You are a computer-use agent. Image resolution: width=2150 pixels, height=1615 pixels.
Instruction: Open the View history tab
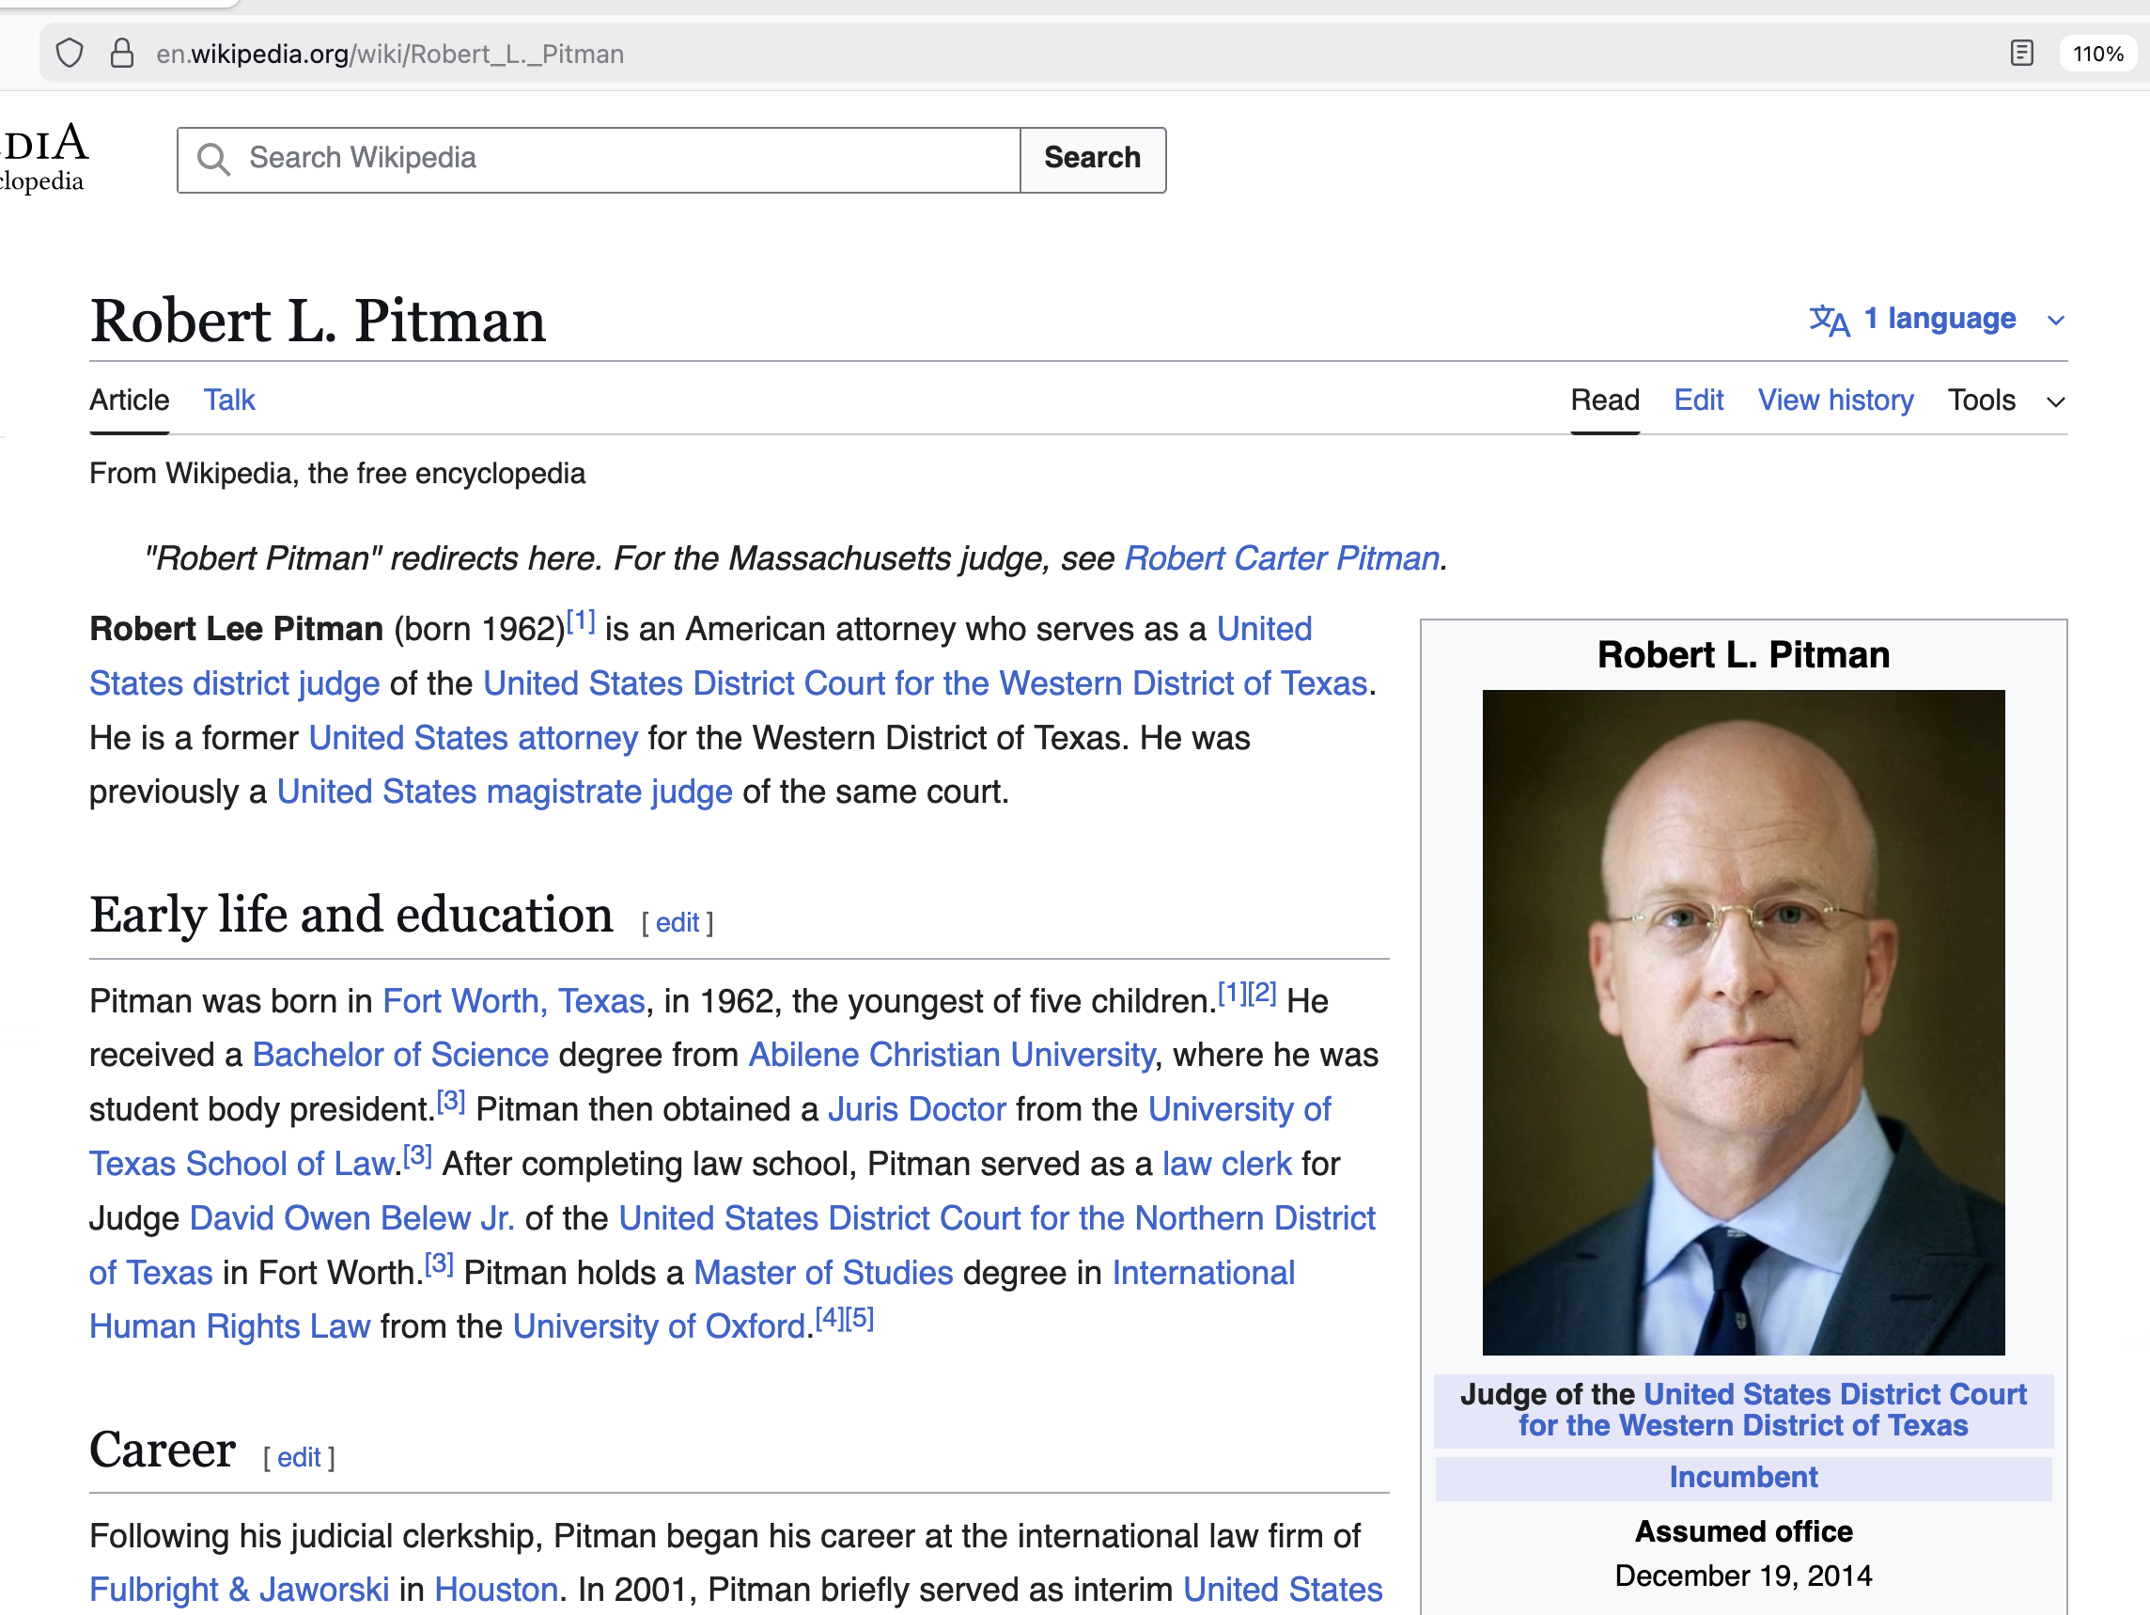tap(1834, 400)
